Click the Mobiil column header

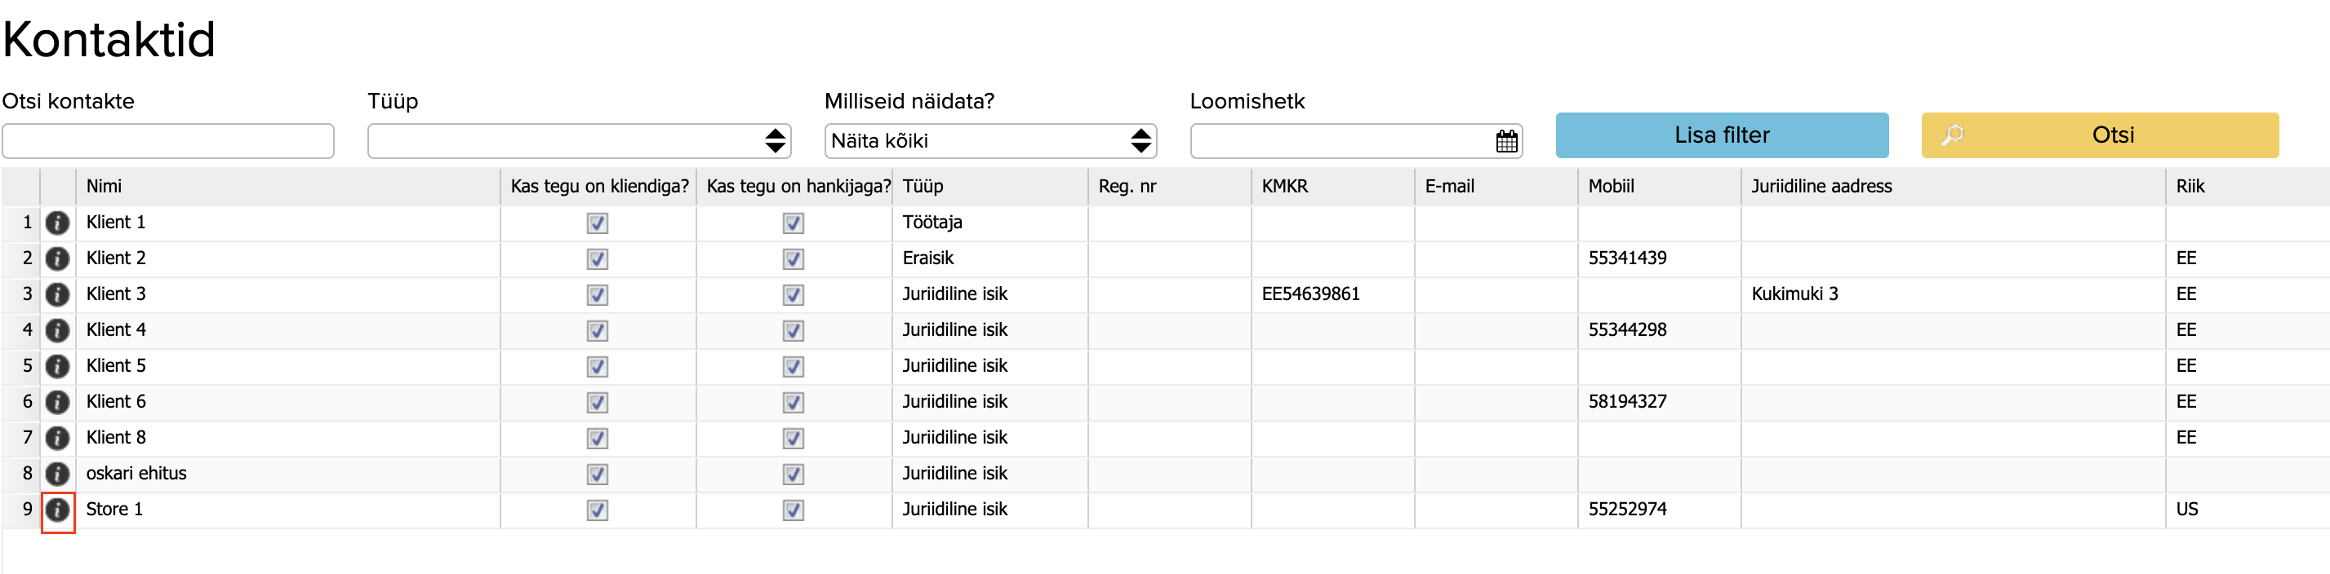pos(1611,186)
